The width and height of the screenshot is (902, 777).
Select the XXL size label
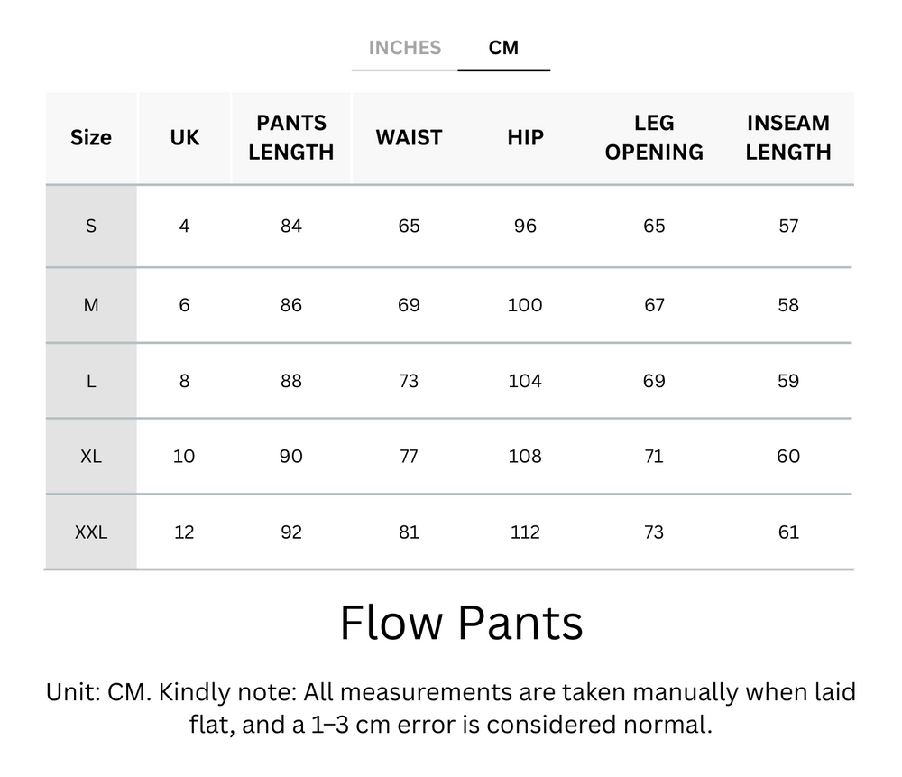91,532
